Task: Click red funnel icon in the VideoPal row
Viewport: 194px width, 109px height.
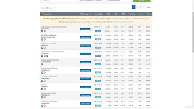Action: (45, 89)
